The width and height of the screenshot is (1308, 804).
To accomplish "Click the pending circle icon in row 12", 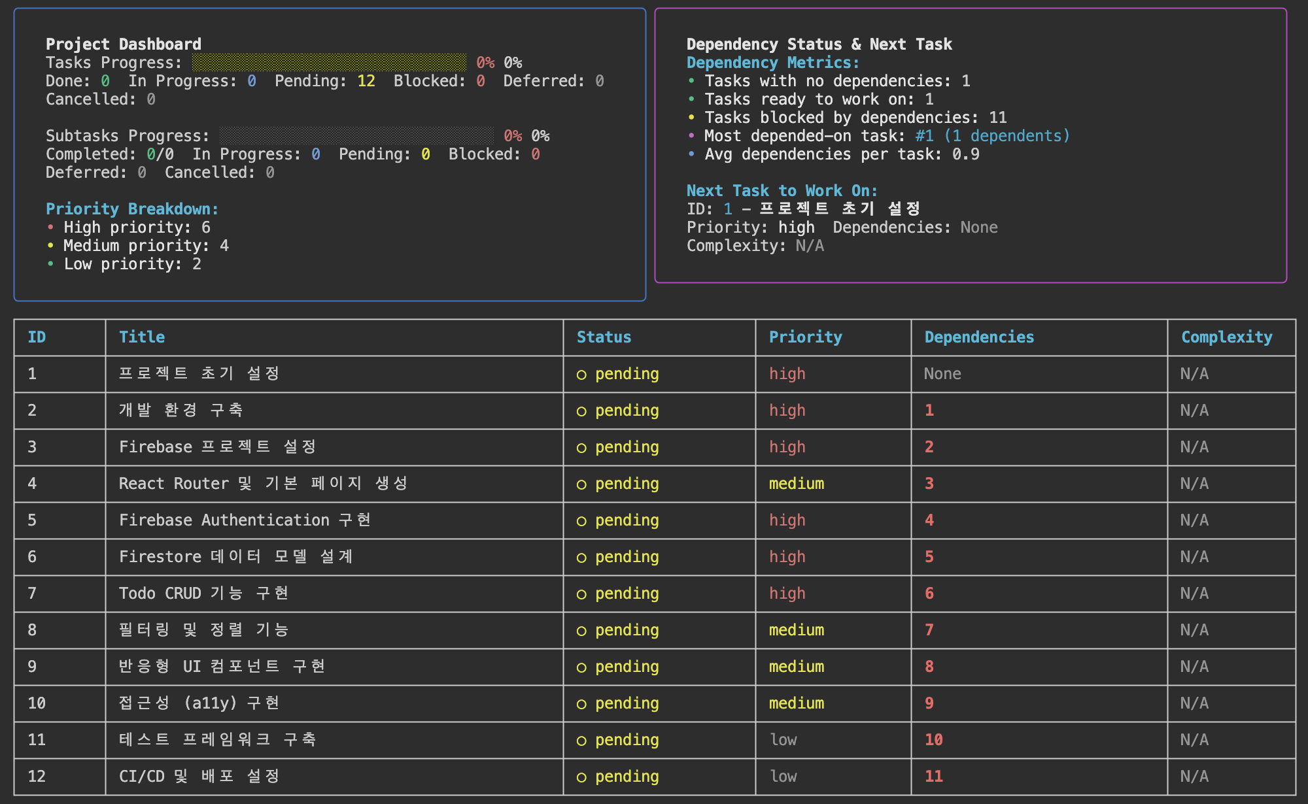I will [581, 777].
